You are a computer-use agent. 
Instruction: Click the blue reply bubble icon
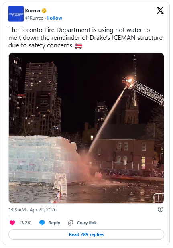(x=42, y=223)
